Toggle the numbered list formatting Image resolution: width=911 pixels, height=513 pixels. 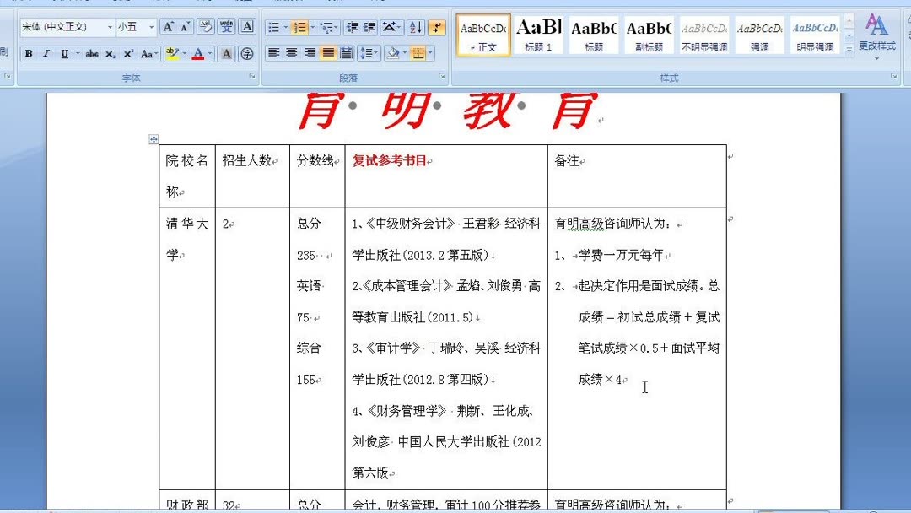click(x=298, y=28)
